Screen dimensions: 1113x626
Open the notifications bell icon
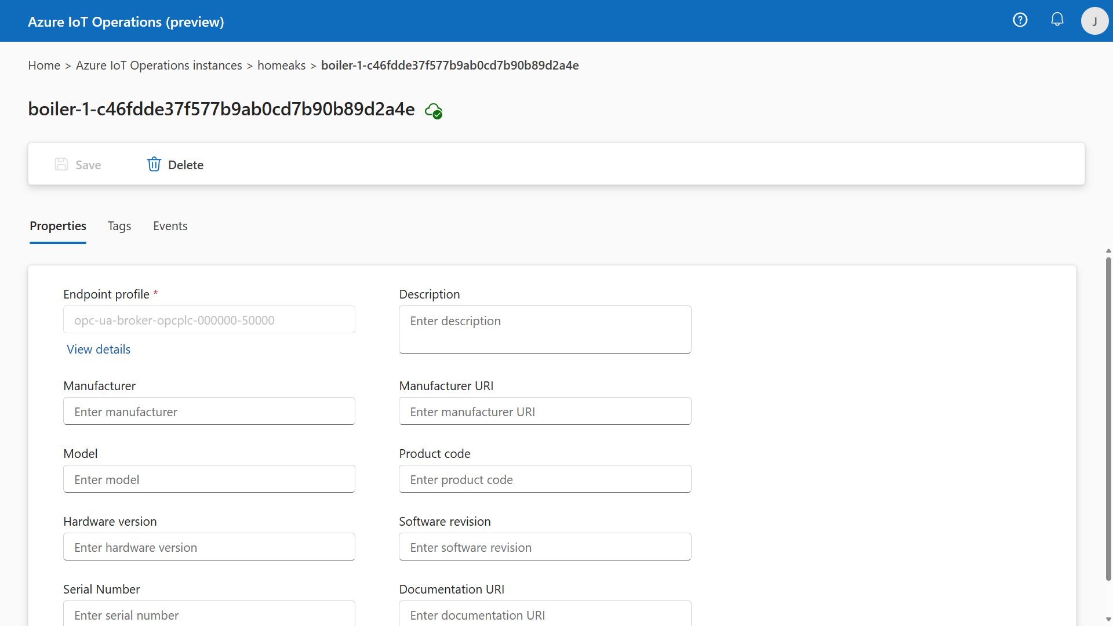(1057, 20)
